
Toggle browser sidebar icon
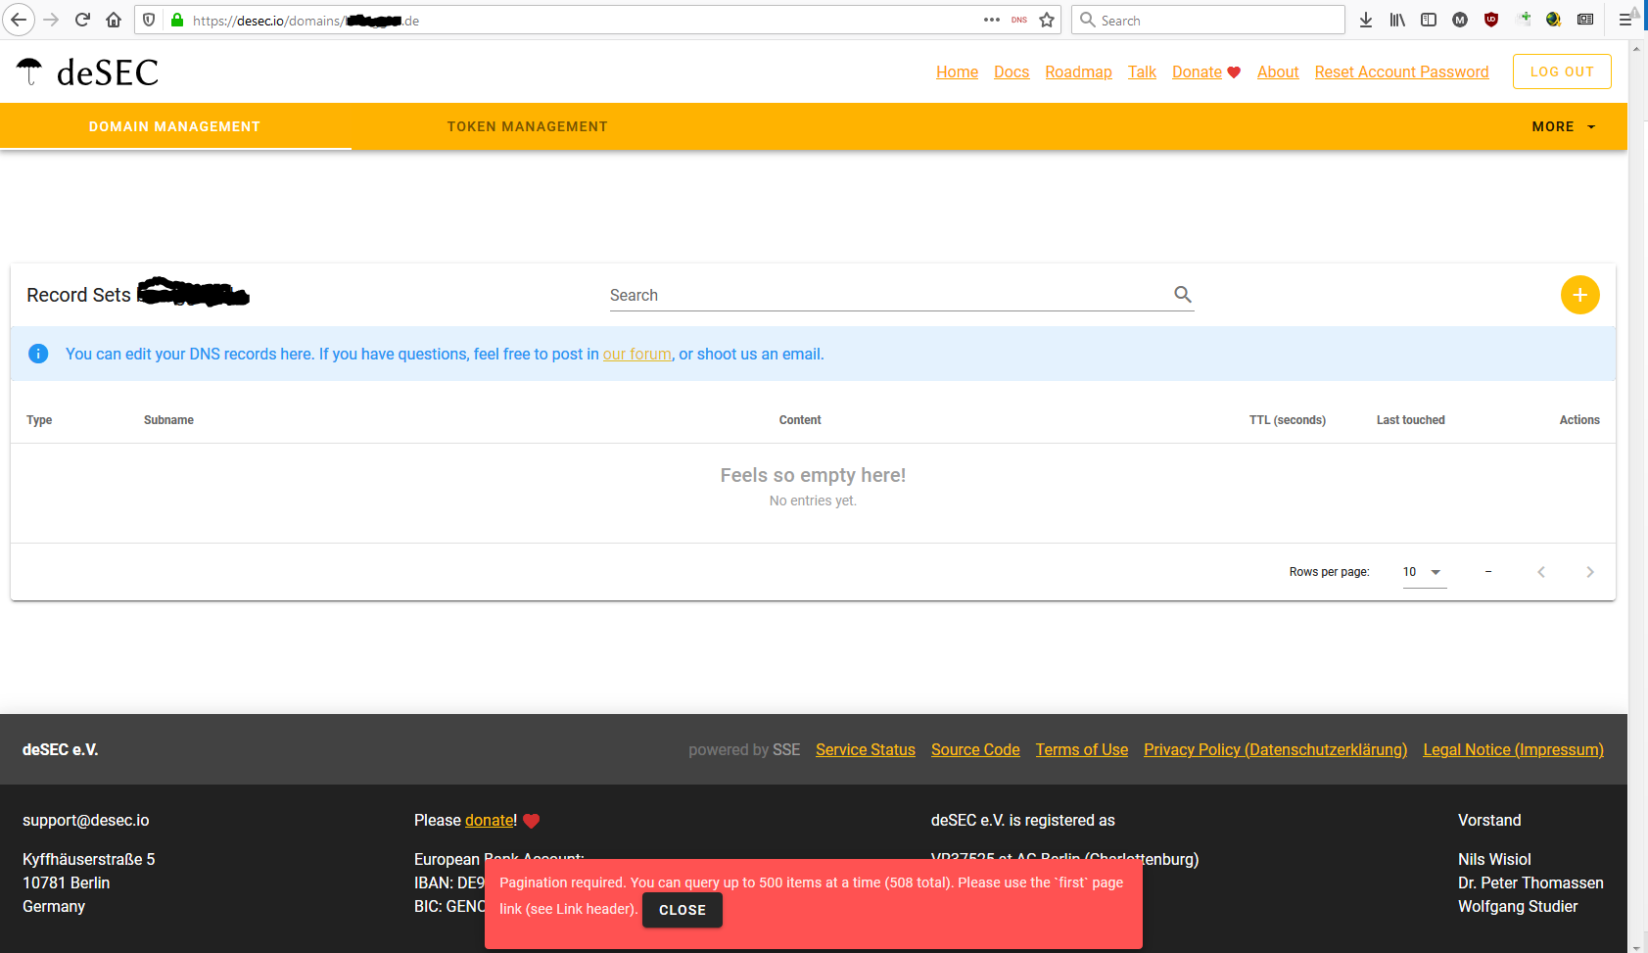click(x=1429, y=20)
